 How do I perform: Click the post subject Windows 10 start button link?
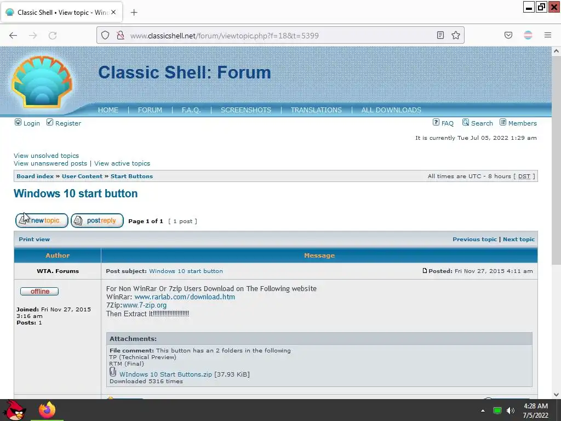click(x=186, y=271)
